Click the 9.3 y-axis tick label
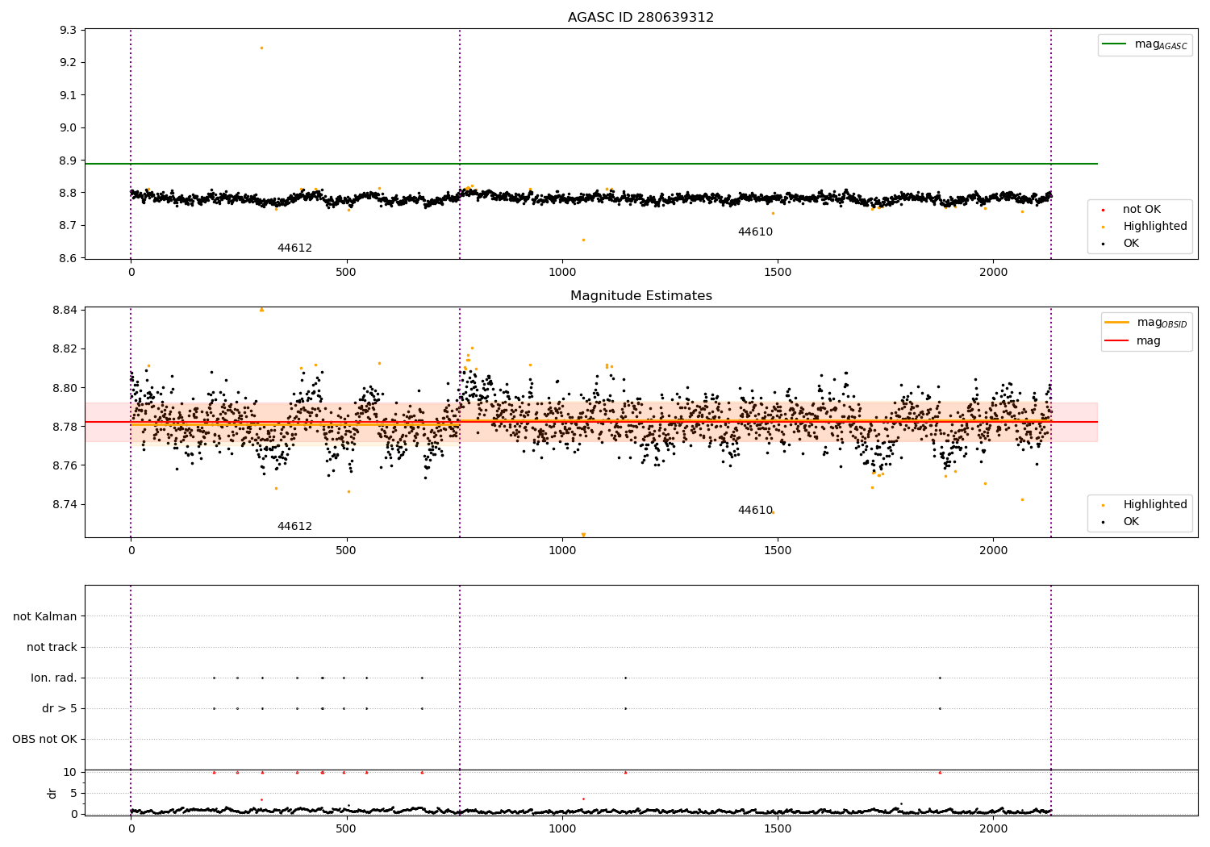The width and height of the screenshot is (1210, 847). point(69,30)
